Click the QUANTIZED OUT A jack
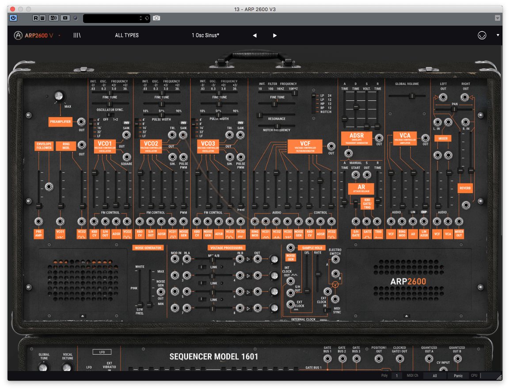 (x=429, y=359)
